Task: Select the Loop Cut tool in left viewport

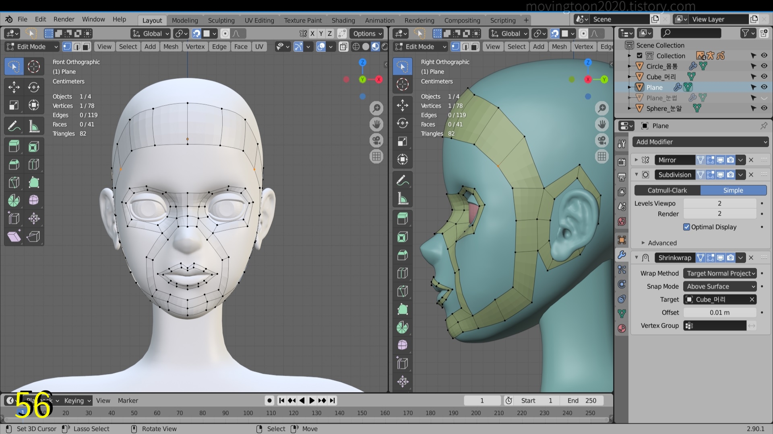Action: coord(34,164)
